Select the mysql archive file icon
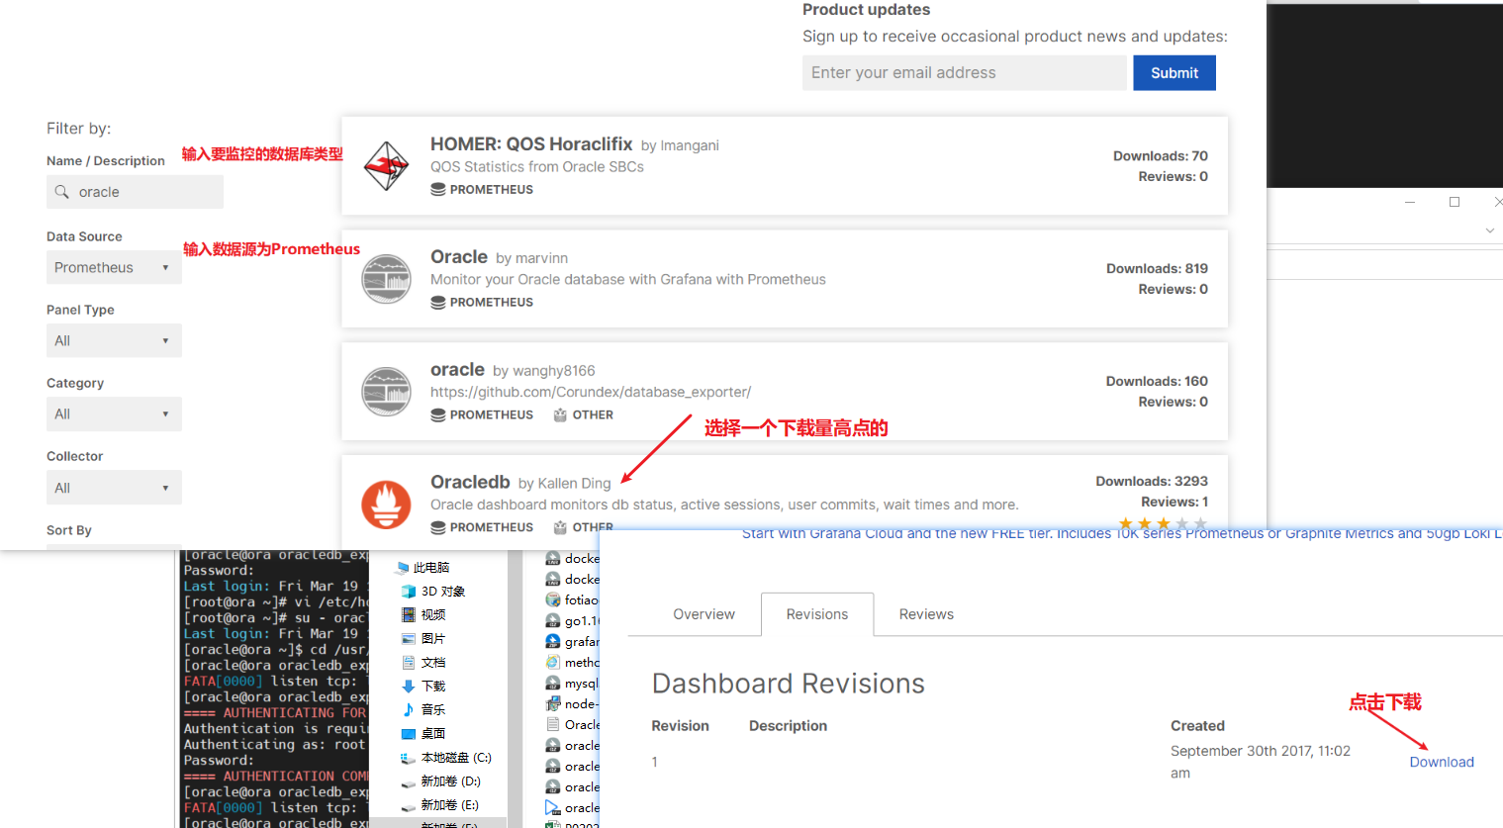This screenshot has height=828, width=1503. pos(554,683)
